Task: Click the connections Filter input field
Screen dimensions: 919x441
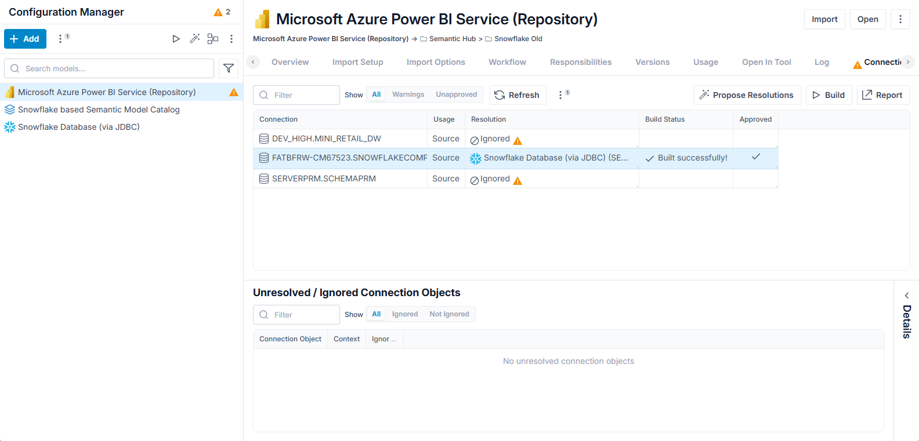Action: coord(296,95)
